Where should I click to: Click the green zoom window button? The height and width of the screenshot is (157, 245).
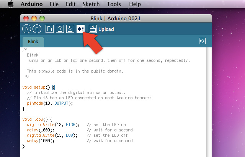click(42, 18)
